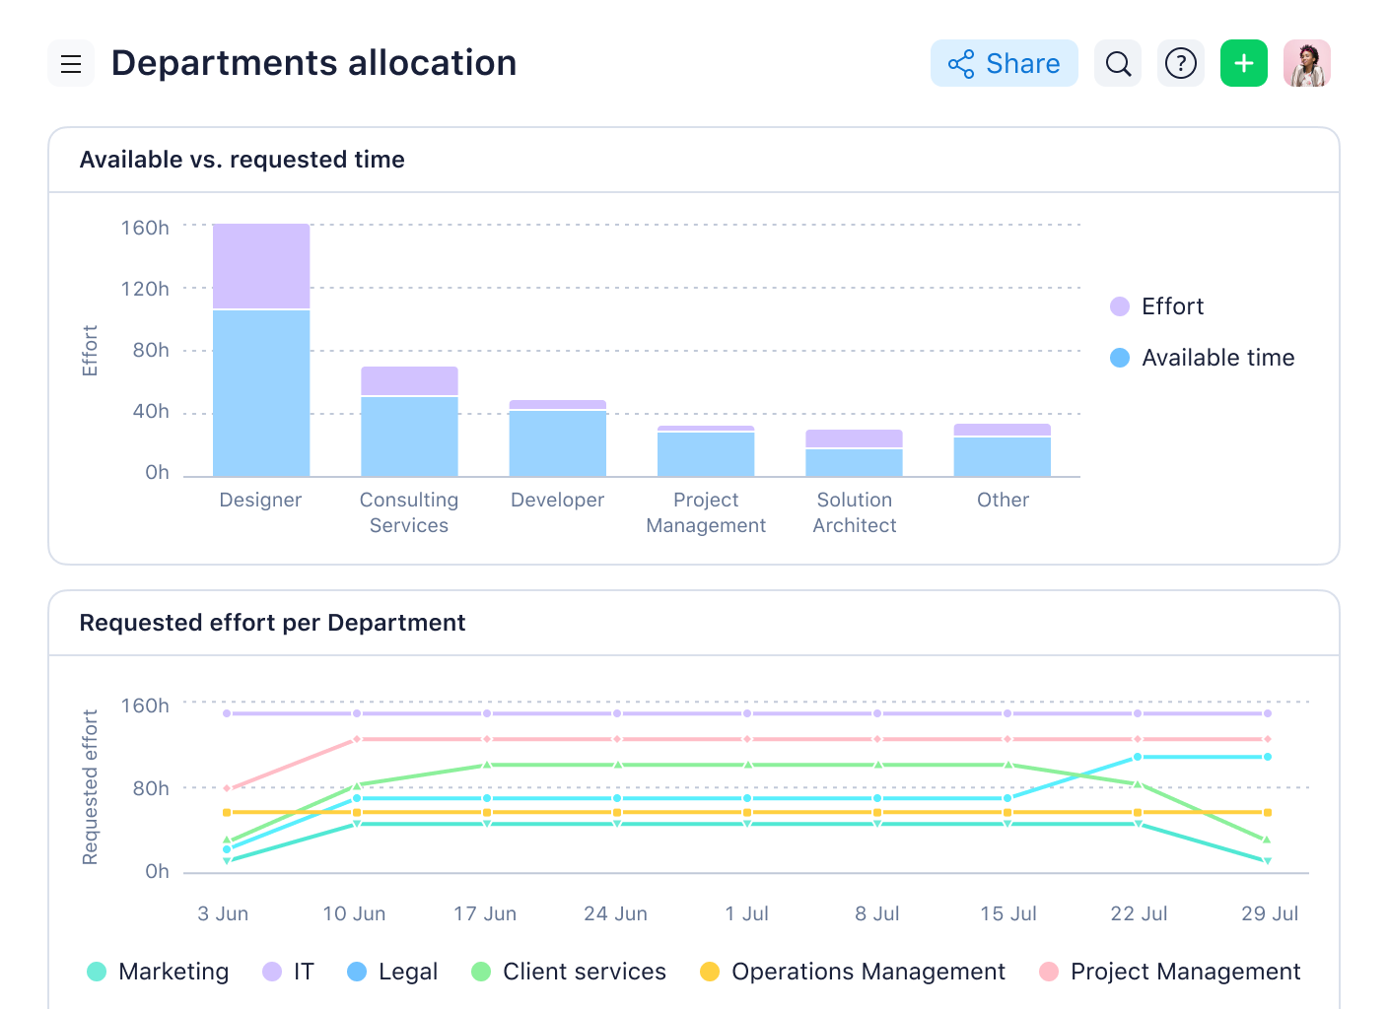Click the Client services legend label

(x=584, y=972)
